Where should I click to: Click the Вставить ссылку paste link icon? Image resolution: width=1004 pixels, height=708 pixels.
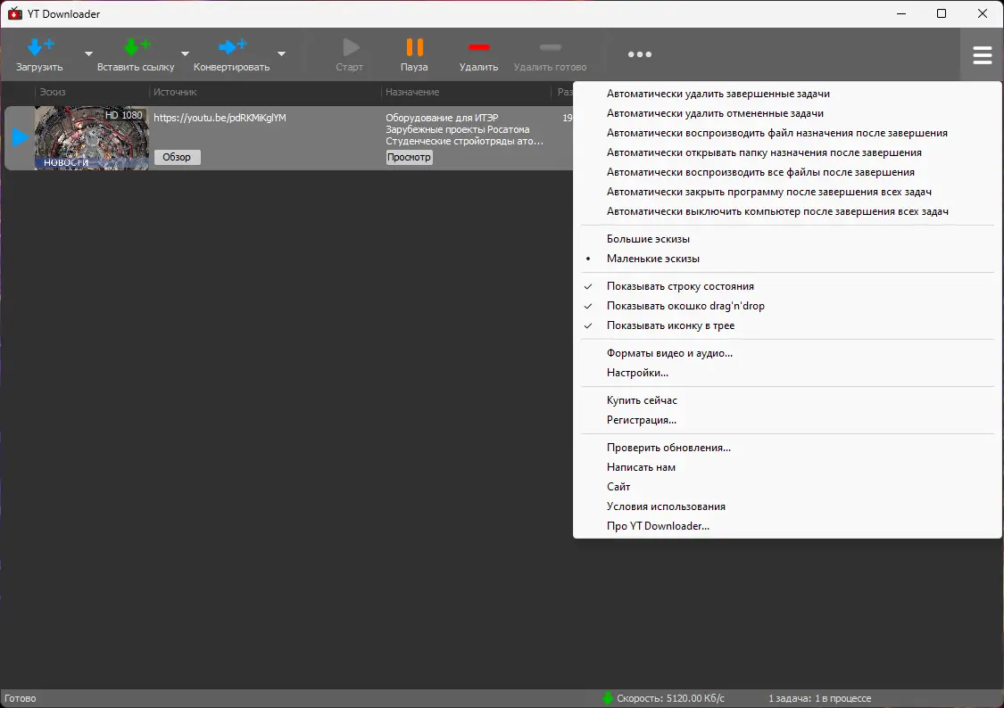point(137,46)
